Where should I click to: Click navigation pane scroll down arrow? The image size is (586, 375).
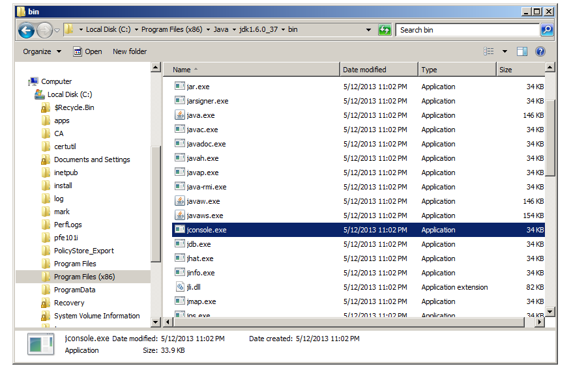pos(156,322)
